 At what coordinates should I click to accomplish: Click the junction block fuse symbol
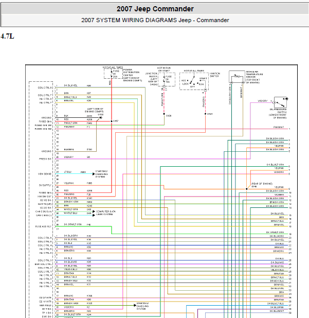(x=164, y=79)
